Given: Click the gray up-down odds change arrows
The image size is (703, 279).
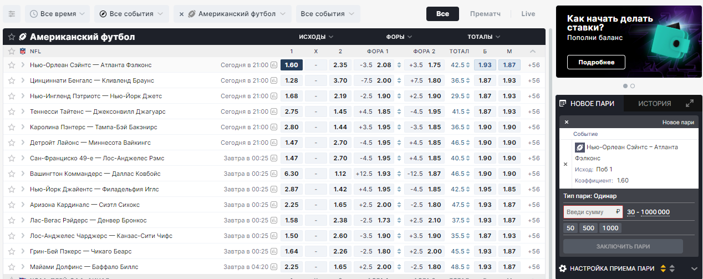Looking at the screenshot, I should click(673, 268).
